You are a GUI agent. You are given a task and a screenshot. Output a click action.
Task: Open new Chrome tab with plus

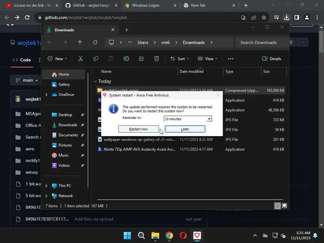pos(246,5)
